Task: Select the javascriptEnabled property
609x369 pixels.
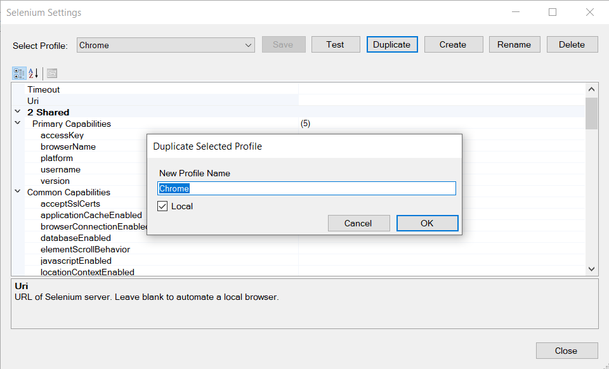Action: click(x=75, y=261)
